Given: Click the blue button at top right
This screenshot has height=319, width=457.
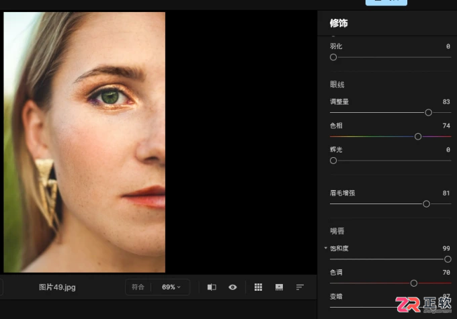Looking at the screenshot, I should pos(386,2).
